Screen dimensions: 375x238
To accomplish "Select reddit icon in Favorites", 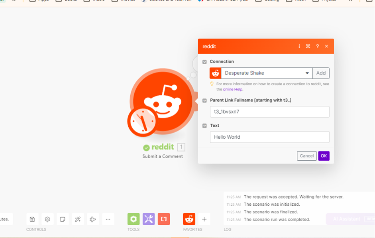I will point(189,219).
